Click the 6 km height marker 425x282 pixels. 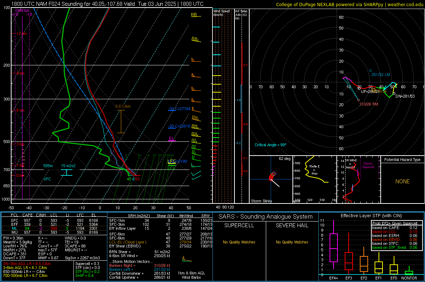pos(20,110)
